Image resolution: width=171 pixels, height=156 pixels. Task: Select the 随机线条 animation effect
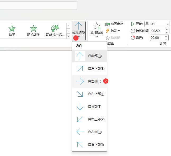click(34, 31)
